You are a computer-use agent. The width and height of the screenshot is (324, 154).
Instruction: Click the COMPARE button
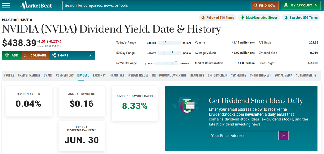tap(35, 55)
